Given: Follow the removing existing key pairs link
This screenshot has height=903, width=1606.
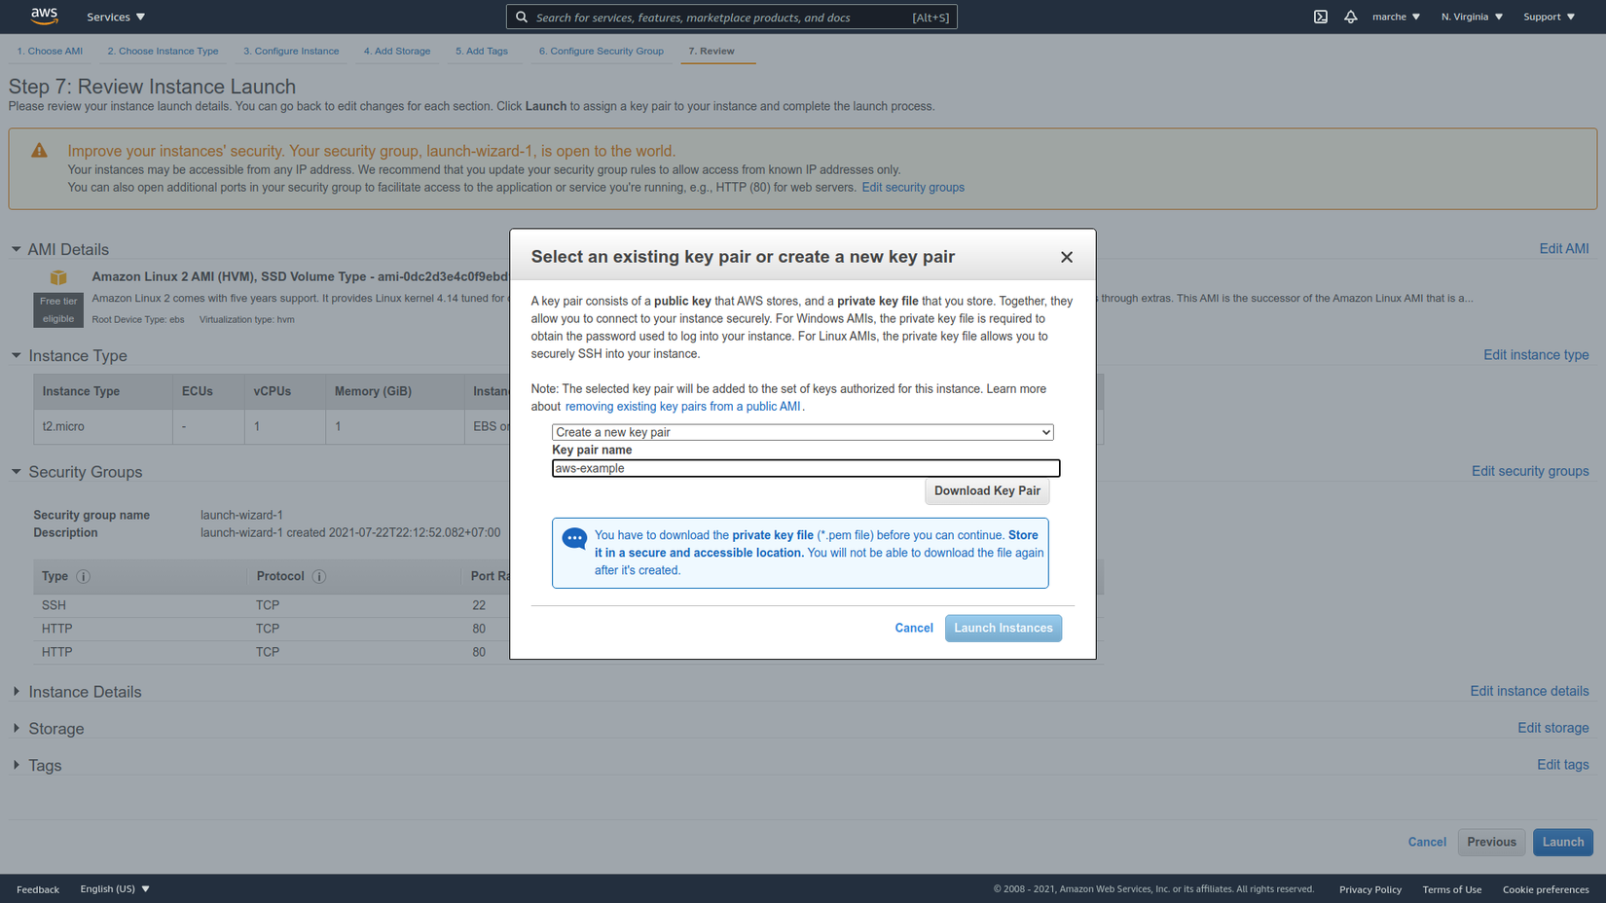Looking at the screenshot, I should [682, 407].
